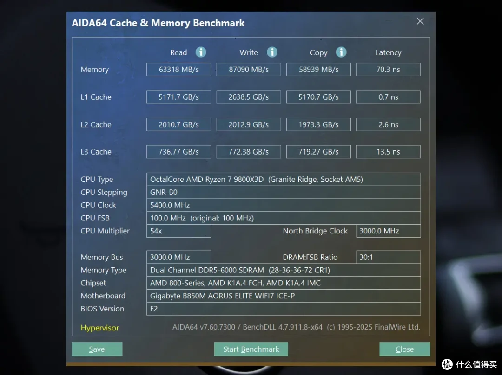Click the Read info icon

pos(201,52)
